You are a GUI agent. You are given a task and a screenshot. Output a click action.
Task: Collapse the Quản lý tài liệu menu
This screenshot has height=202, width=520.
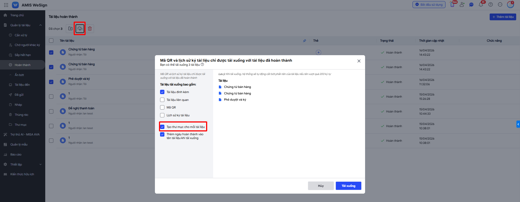(x=40, y=25)
